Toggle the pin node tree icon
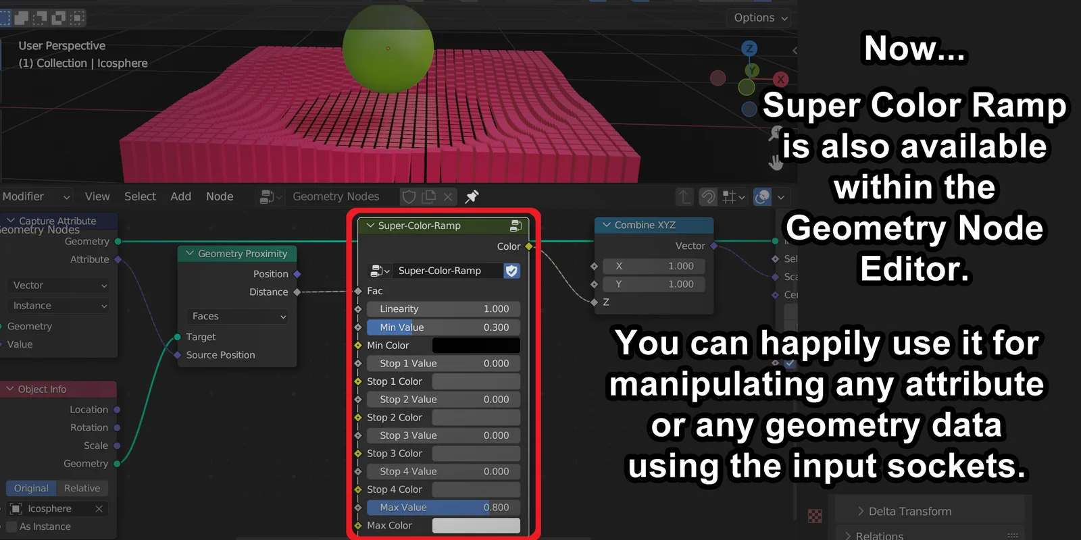This screenshot has width=1081, height=540. [472, 196]
